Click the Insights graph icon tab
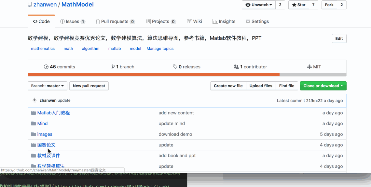This screenshot has height=187, width=371. [x=215, y=21]
